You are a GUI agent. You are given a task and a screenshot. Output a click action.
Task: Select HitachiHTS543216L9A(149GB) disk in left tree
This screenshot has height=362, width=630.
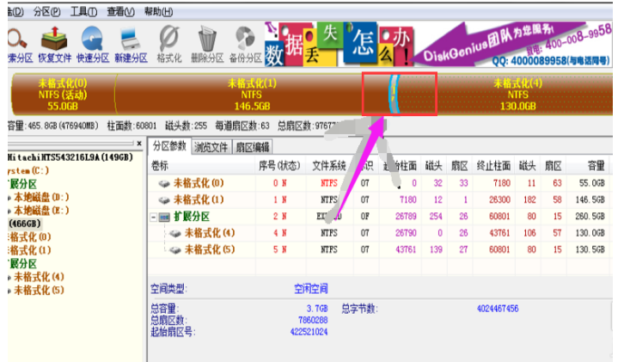click(x=70, y=157)
